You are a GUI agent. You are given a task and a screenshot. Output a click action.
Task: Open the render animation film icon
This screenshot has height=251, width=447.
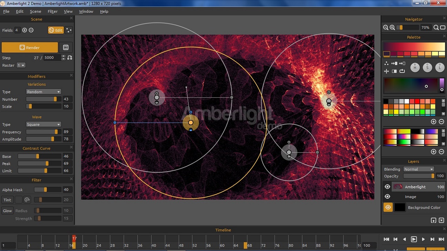tap(66, 47)
